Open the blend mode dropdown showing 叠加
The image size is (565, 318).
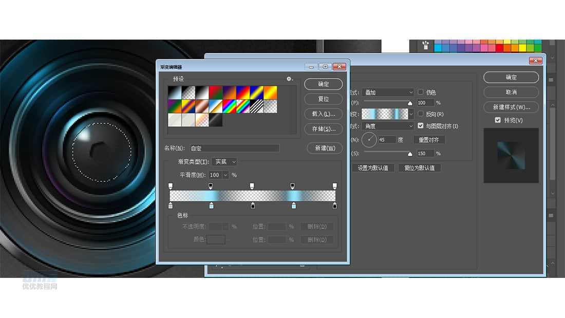click(x=388, y=92)
